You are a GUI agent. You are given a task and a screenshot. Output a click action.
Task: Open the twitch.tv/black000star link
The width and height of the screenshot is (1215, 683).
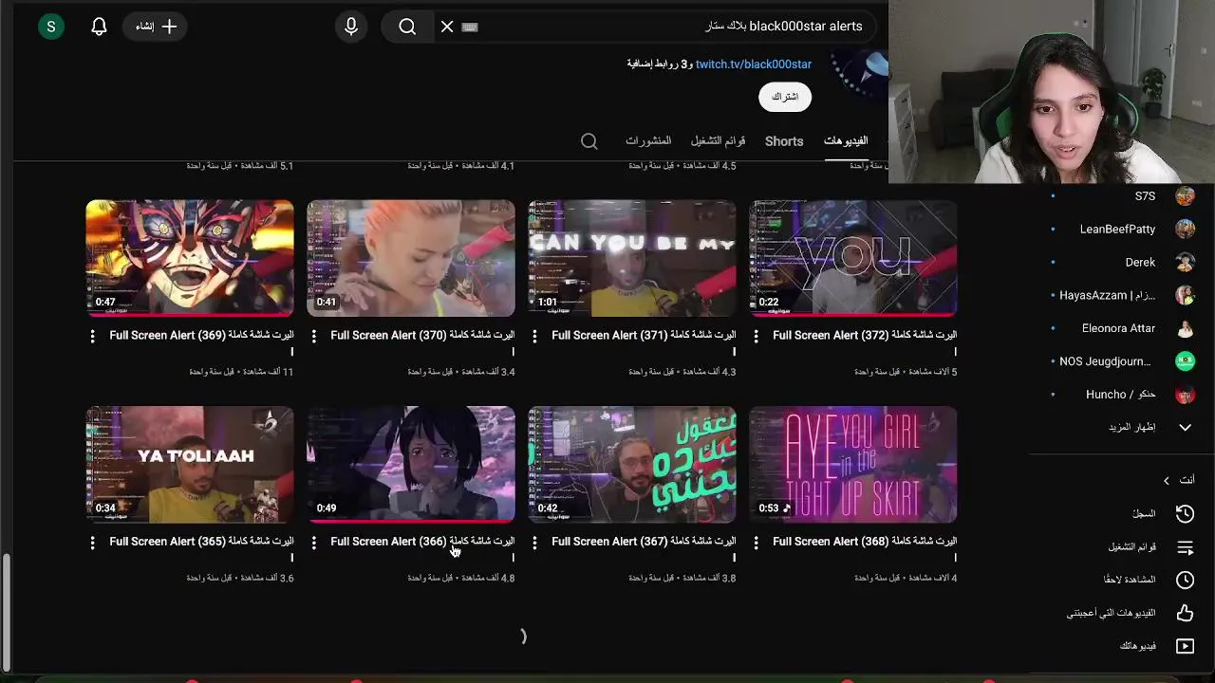753,65
